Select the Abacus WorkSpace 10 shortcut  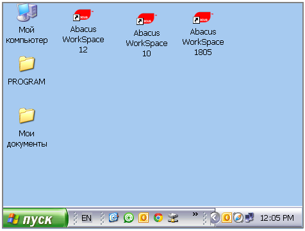147,35
